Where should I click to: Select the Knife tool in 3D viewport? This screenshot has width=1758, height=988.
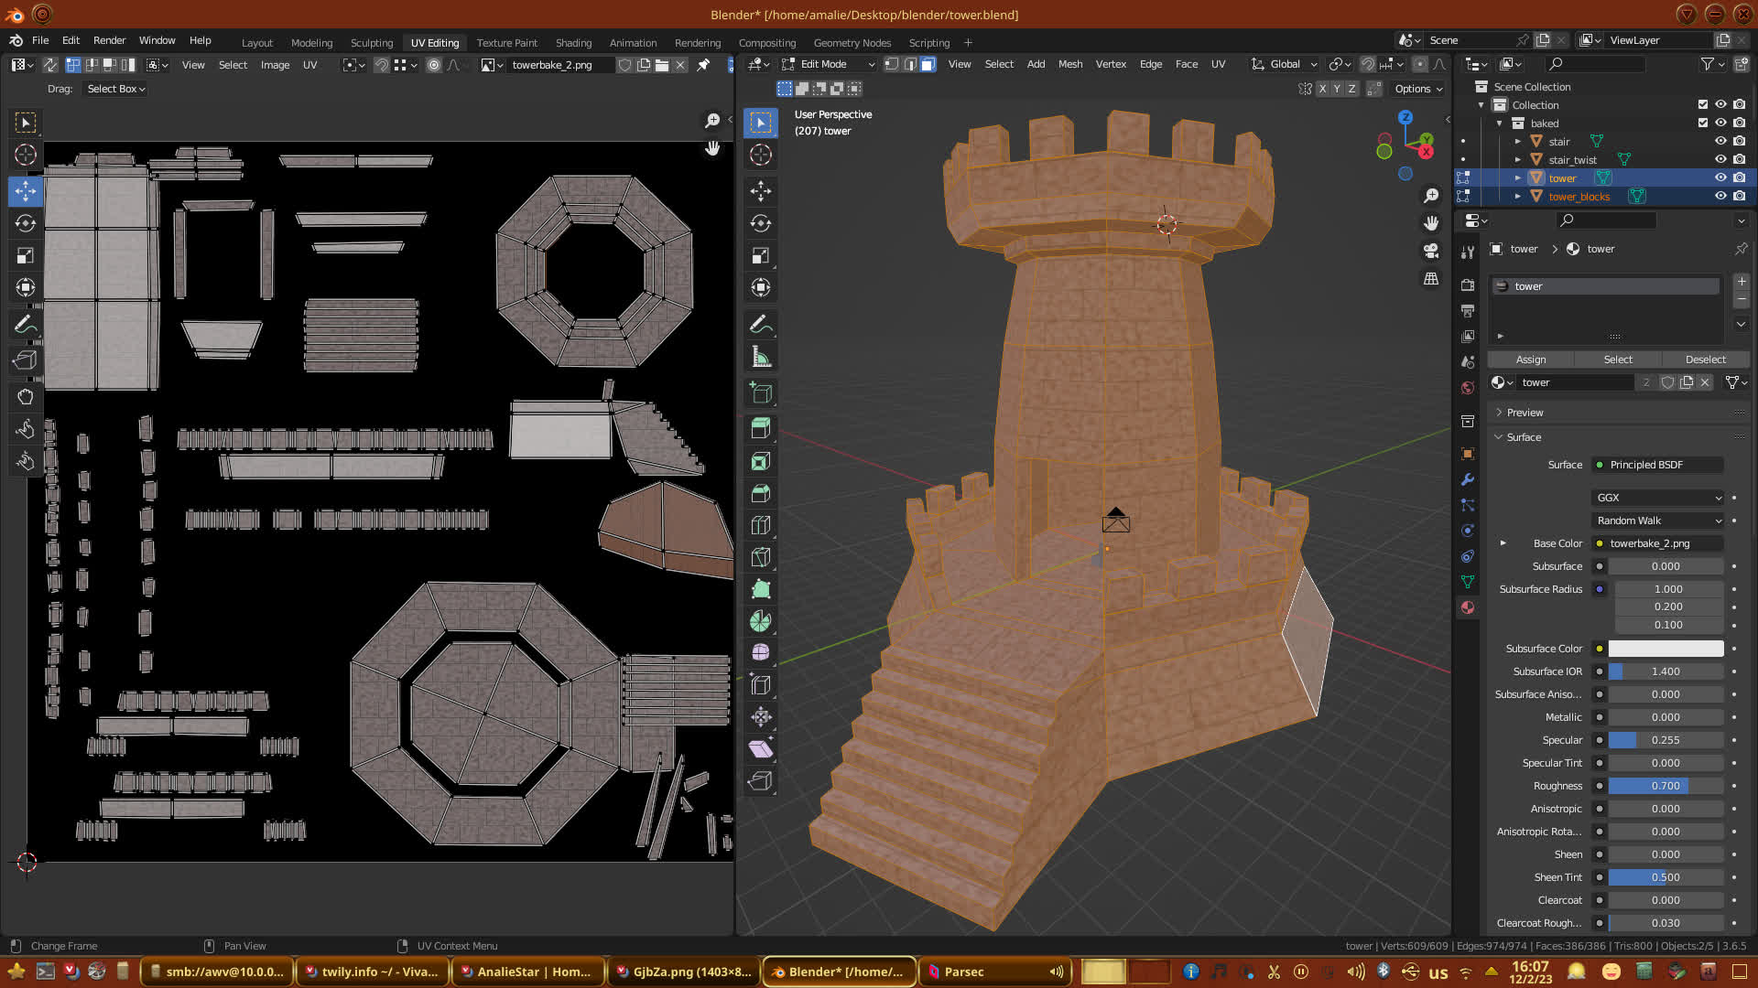point(760,557)
